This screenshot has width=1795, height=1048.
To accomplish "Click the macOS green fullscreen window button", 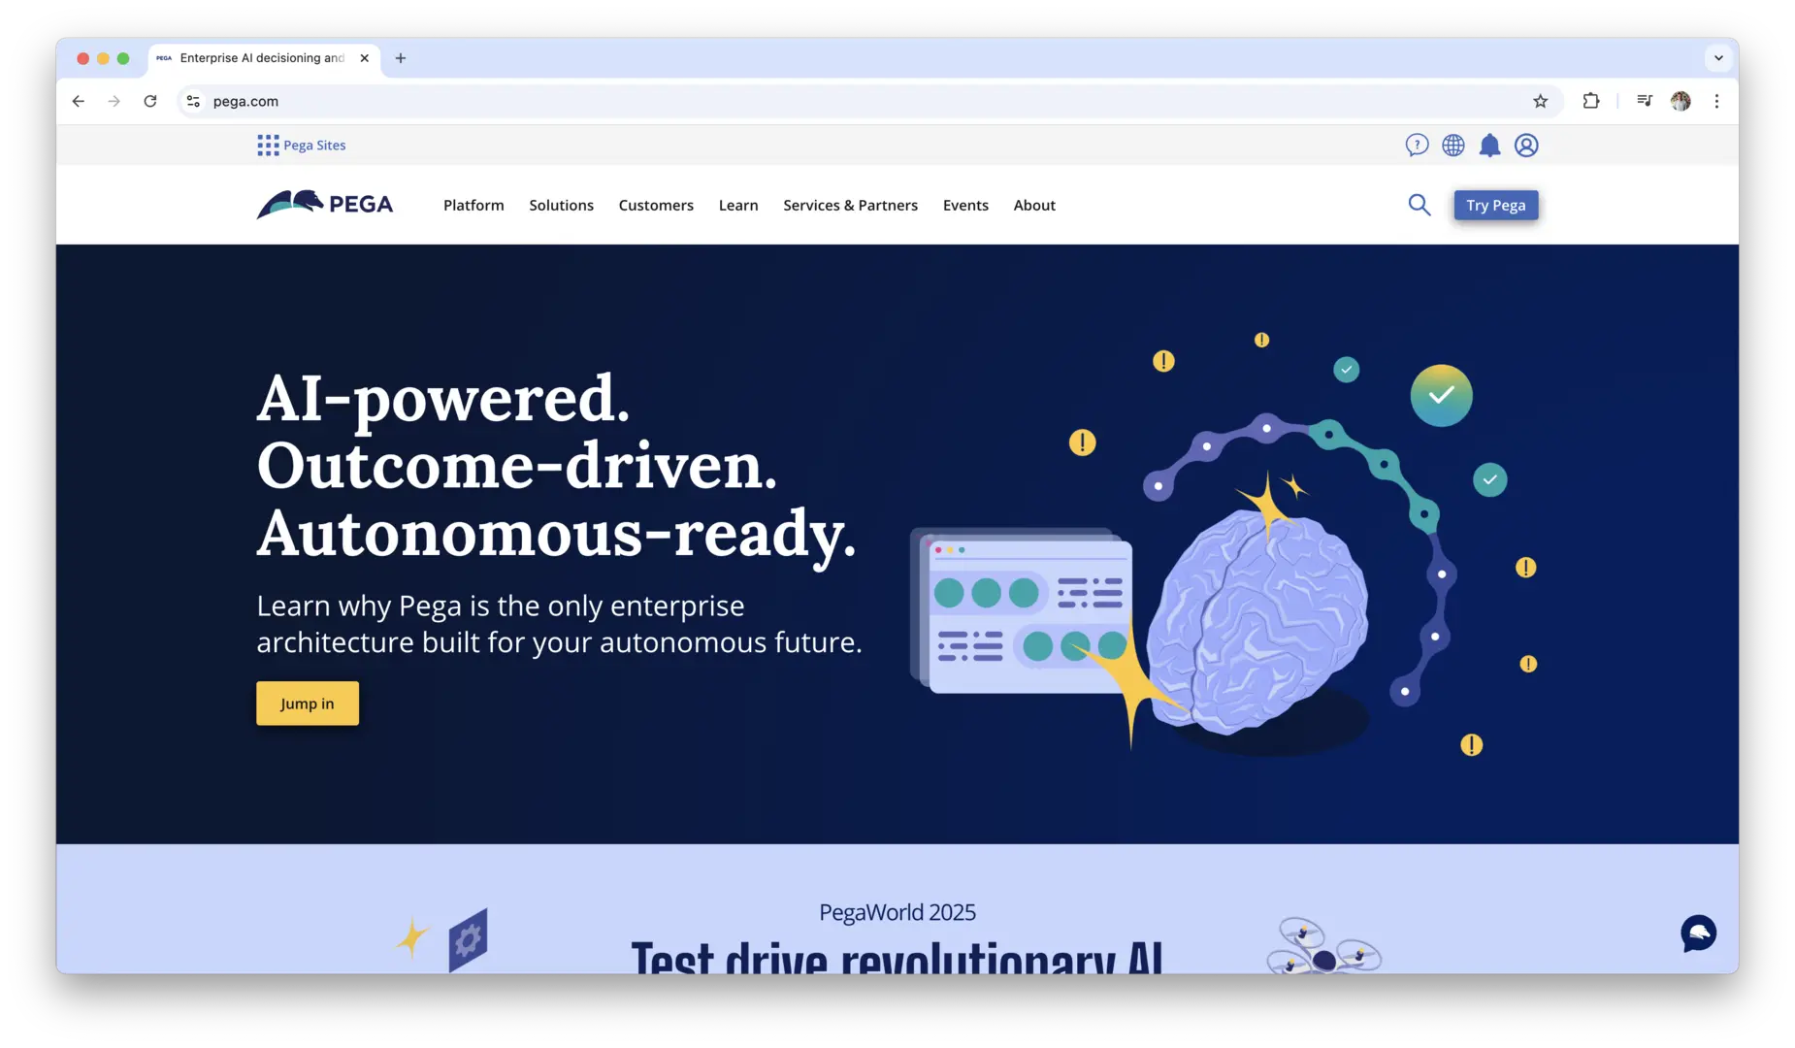I will pyautogui.click(x=123, y=58).
